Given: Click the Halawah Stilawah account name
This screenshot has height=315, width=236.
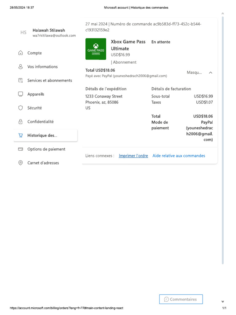Looking at the screenshot, I should click(x=49, y=30).
